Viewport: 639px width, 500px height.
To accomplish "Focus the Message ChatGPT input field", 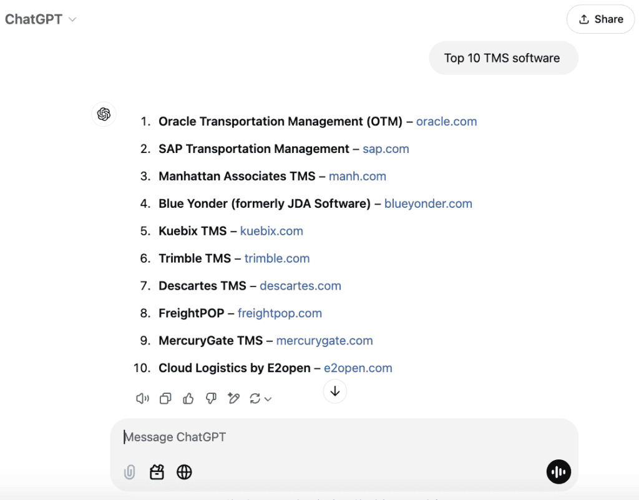I will click(344, 437).
